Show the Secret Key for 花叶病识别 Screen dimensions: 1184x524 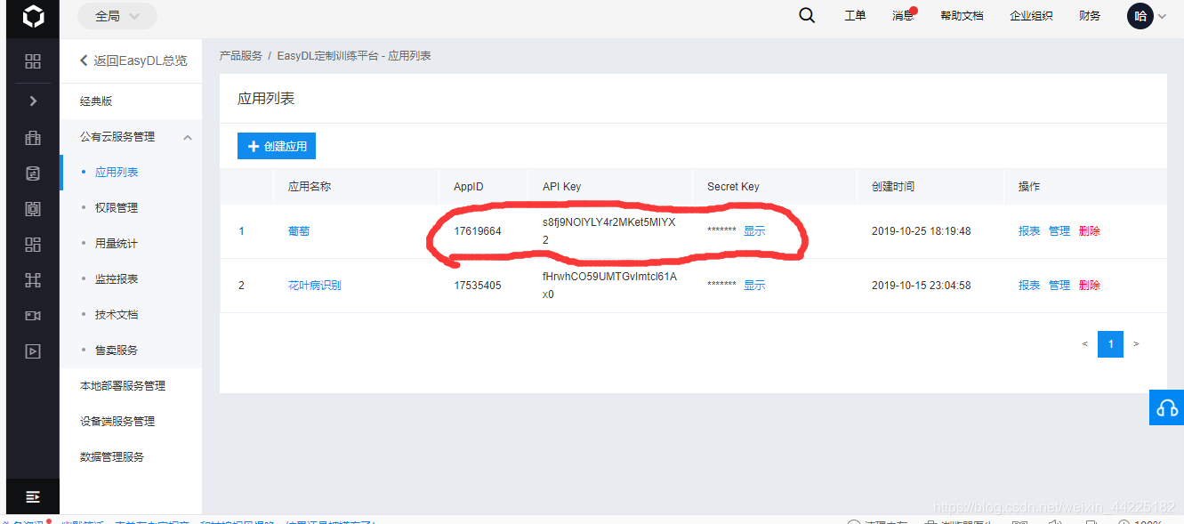tap(754, 286)
